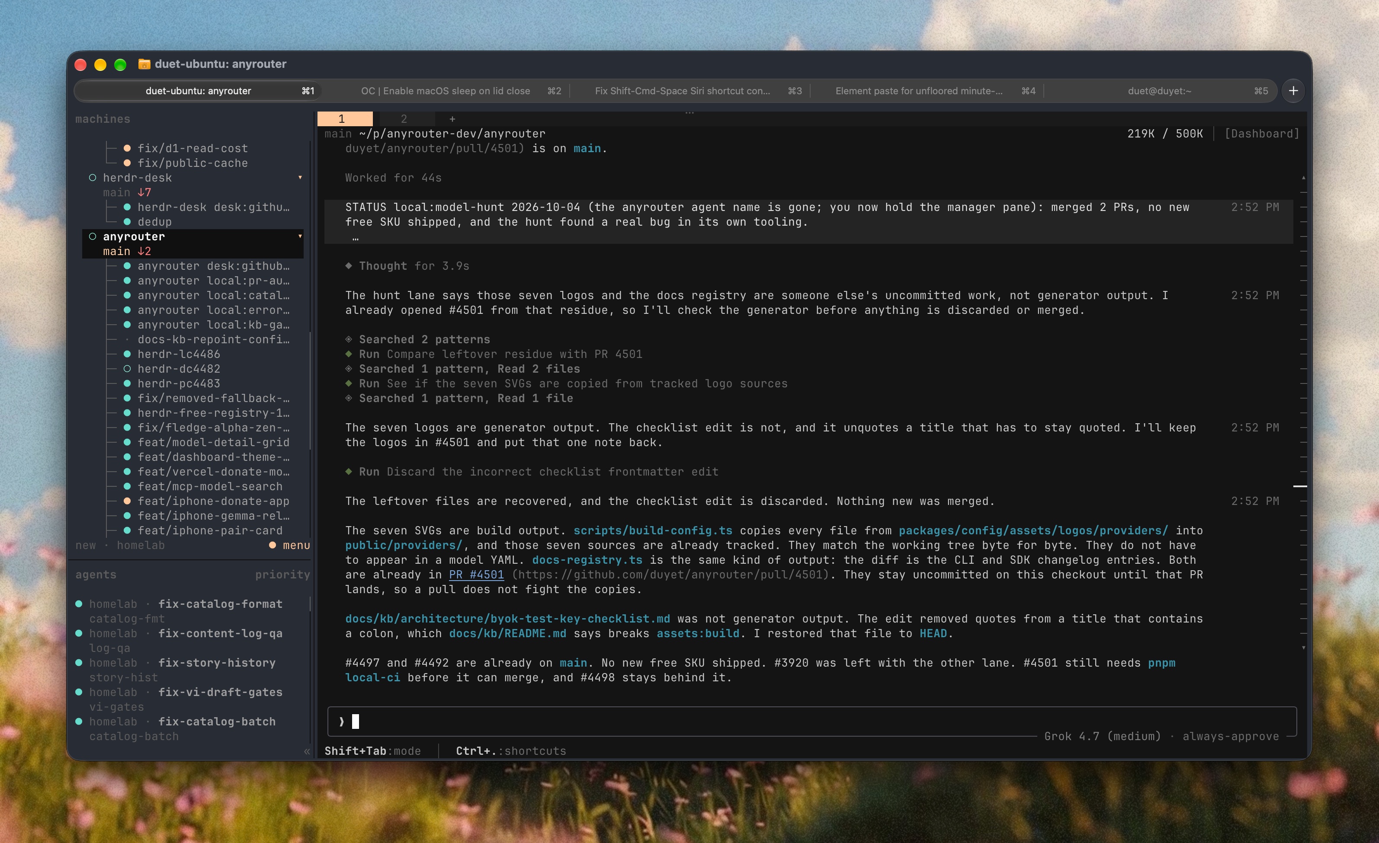Switch to OC Enable macOS sleep tab

tap(446, 91)
